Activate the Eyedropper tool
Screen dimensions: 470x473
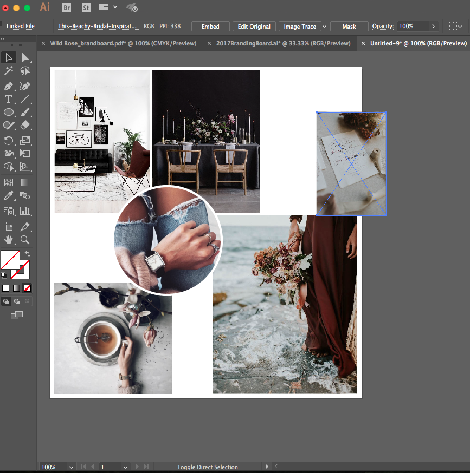[x=9, y=195]
